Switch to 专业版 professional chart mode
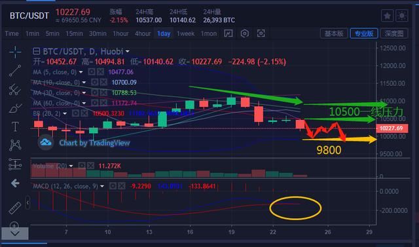419x247 pixels. tap(364, 33)
